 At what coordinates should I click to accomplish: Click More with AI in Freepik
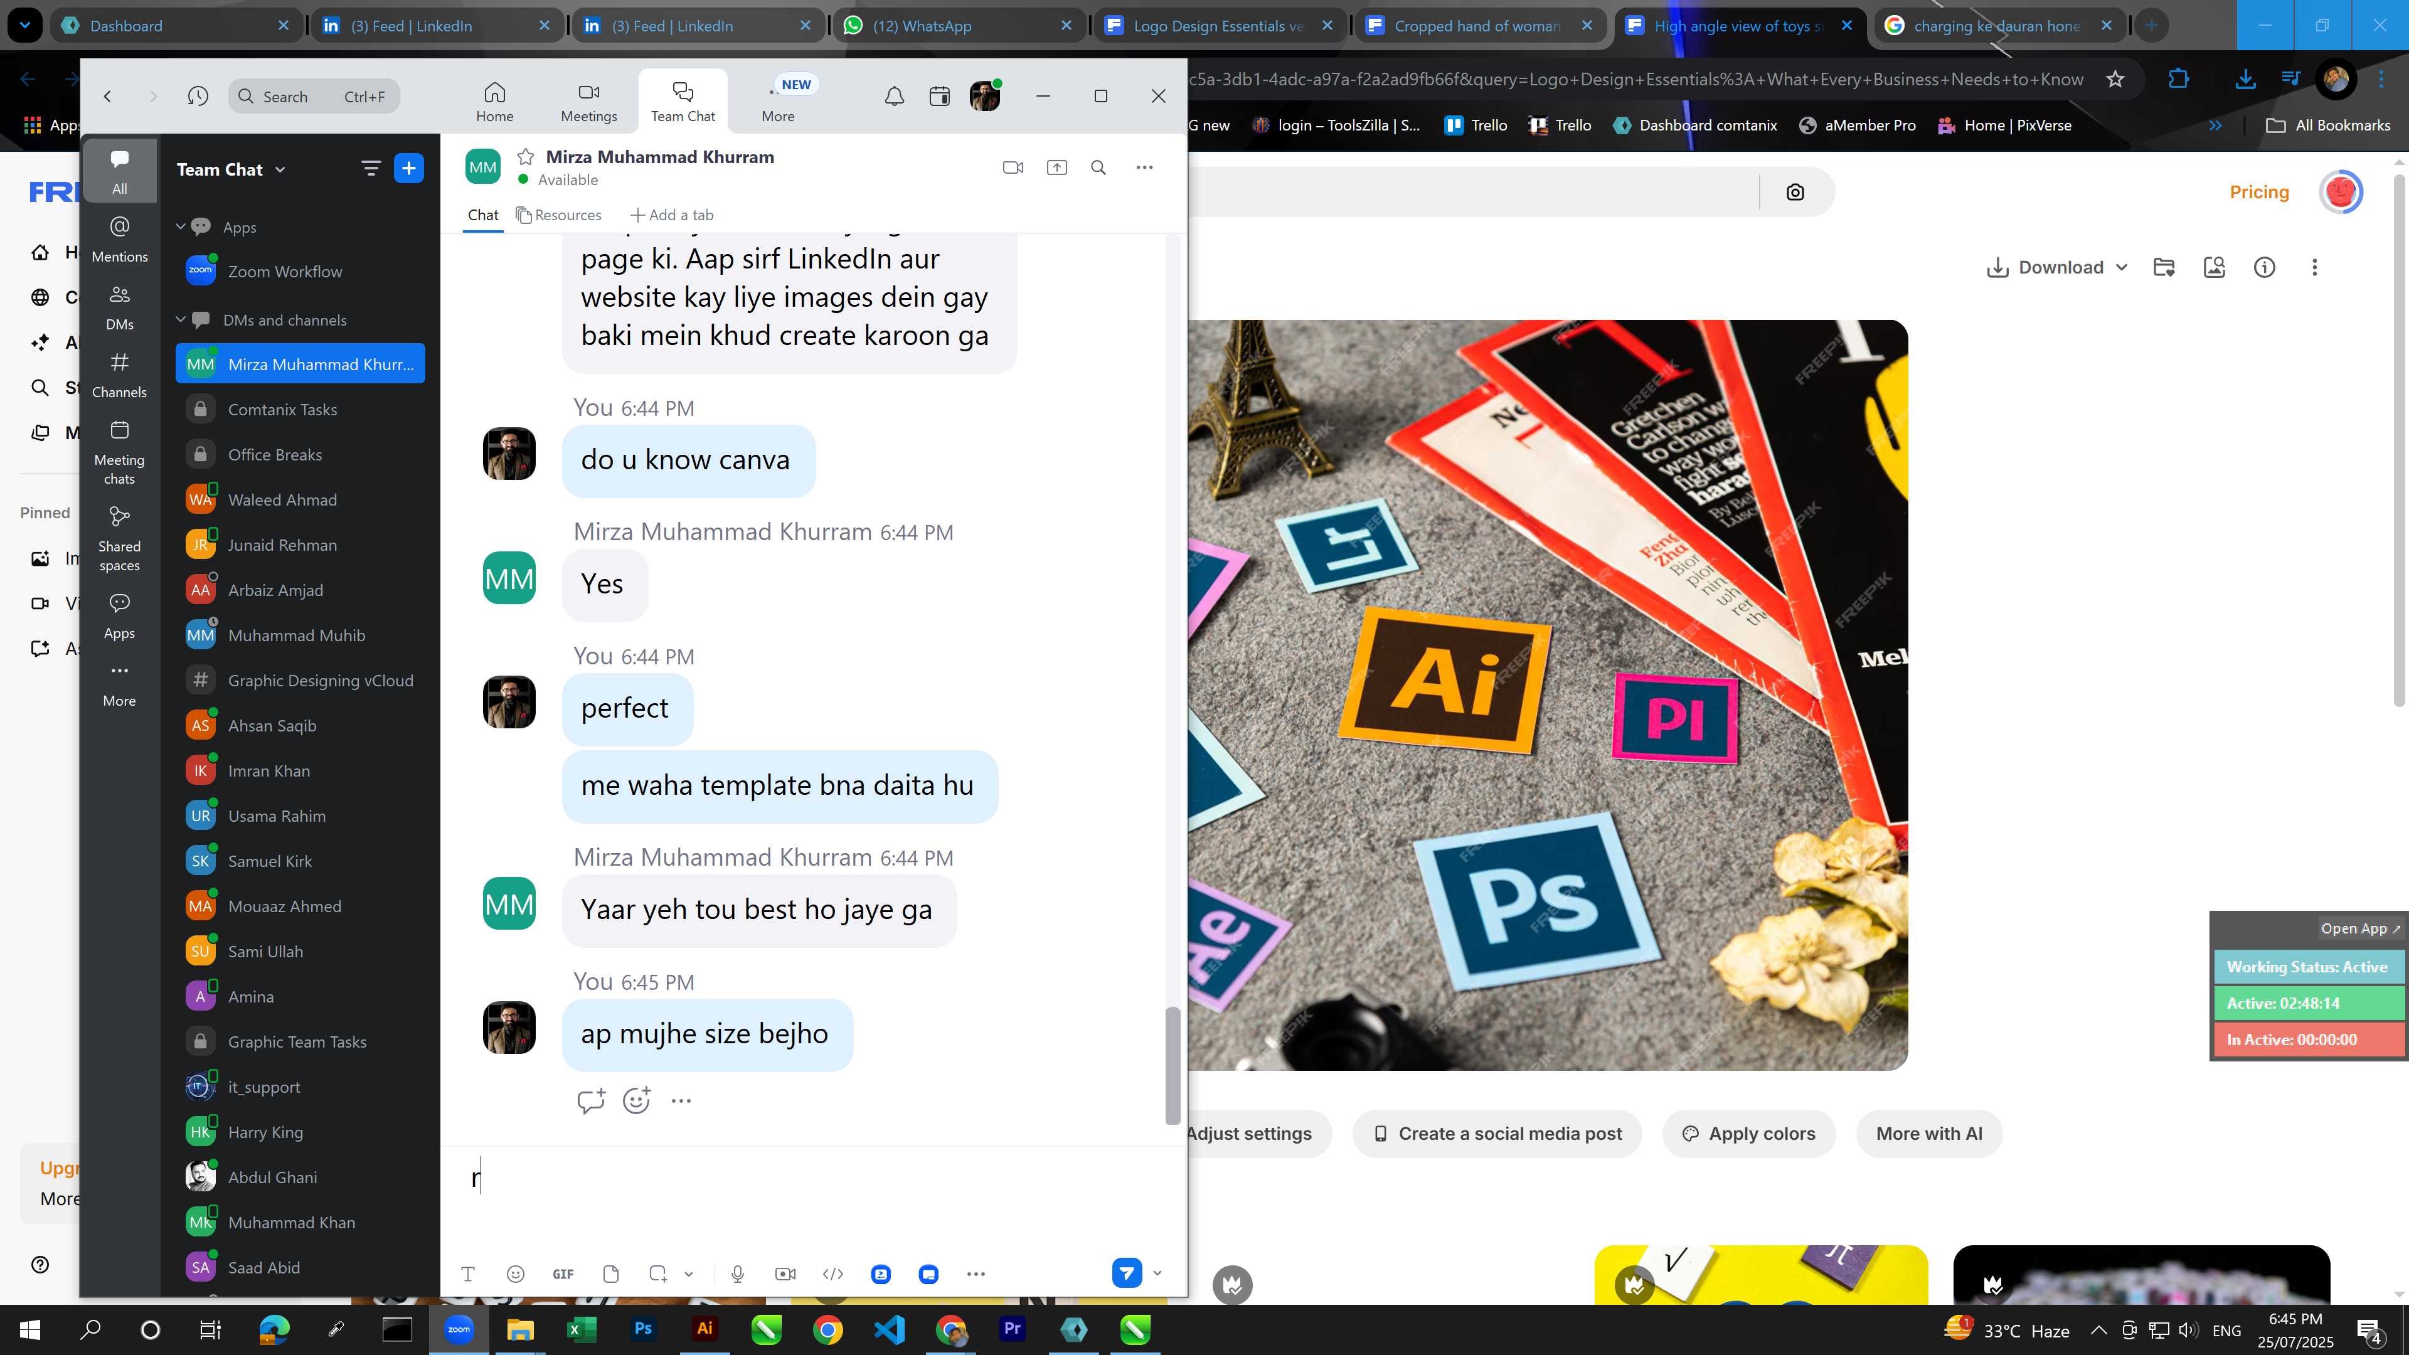[x=1928, y=1134]
